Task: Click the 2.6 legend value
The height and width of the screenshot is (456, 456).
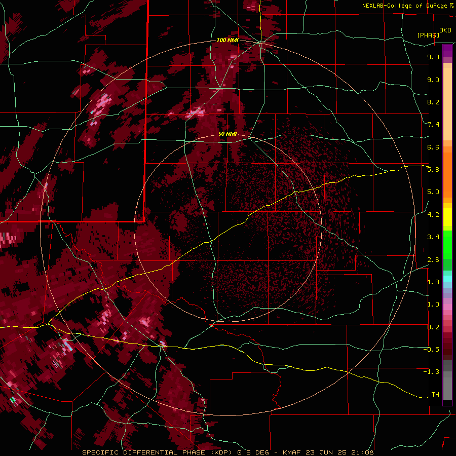Action: [433, 260]
